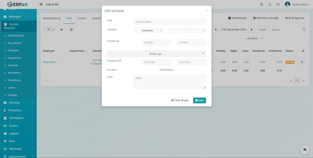
Task: Click the Human Resource people icon
Action: 6,24
